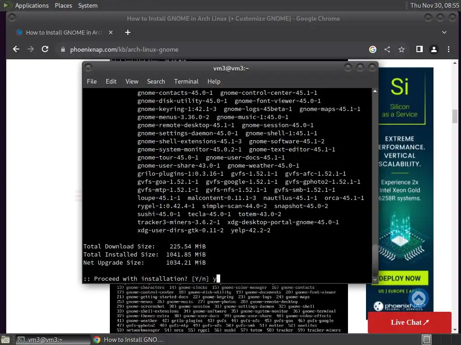Open the terminal Edit menu
The image size is (461, 345).
[111, 81]
